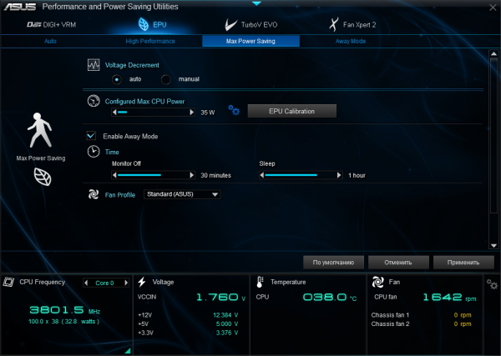Image resolution: width=501 pixels, height=356 pixels.
Task: Increase Sleep time with right arrow
Action: click(339, 175)
